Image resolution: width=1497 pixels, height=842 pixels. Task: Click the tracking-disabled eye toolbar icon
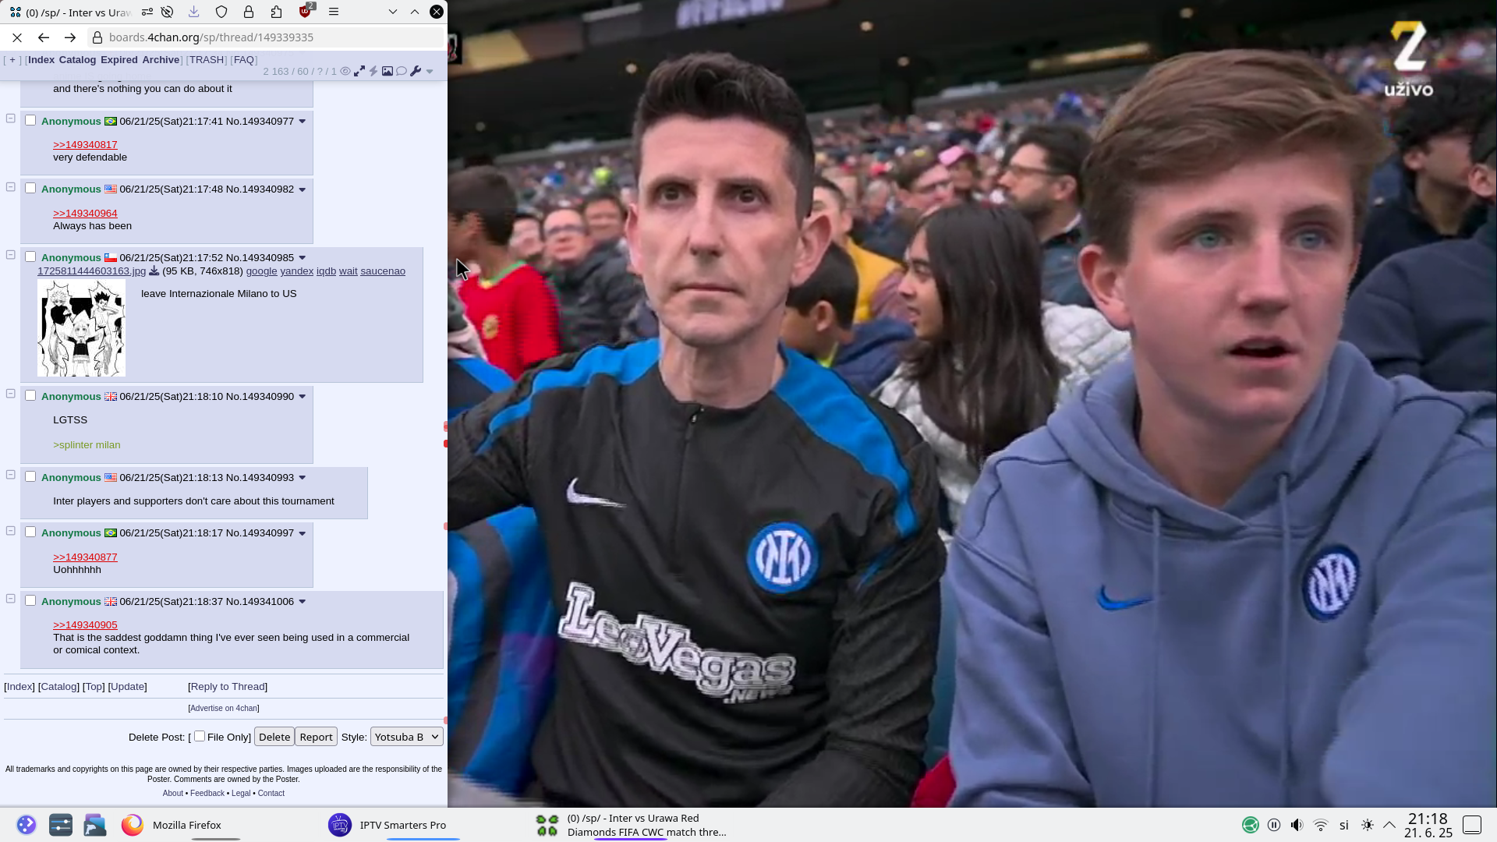tap(167, 12)
